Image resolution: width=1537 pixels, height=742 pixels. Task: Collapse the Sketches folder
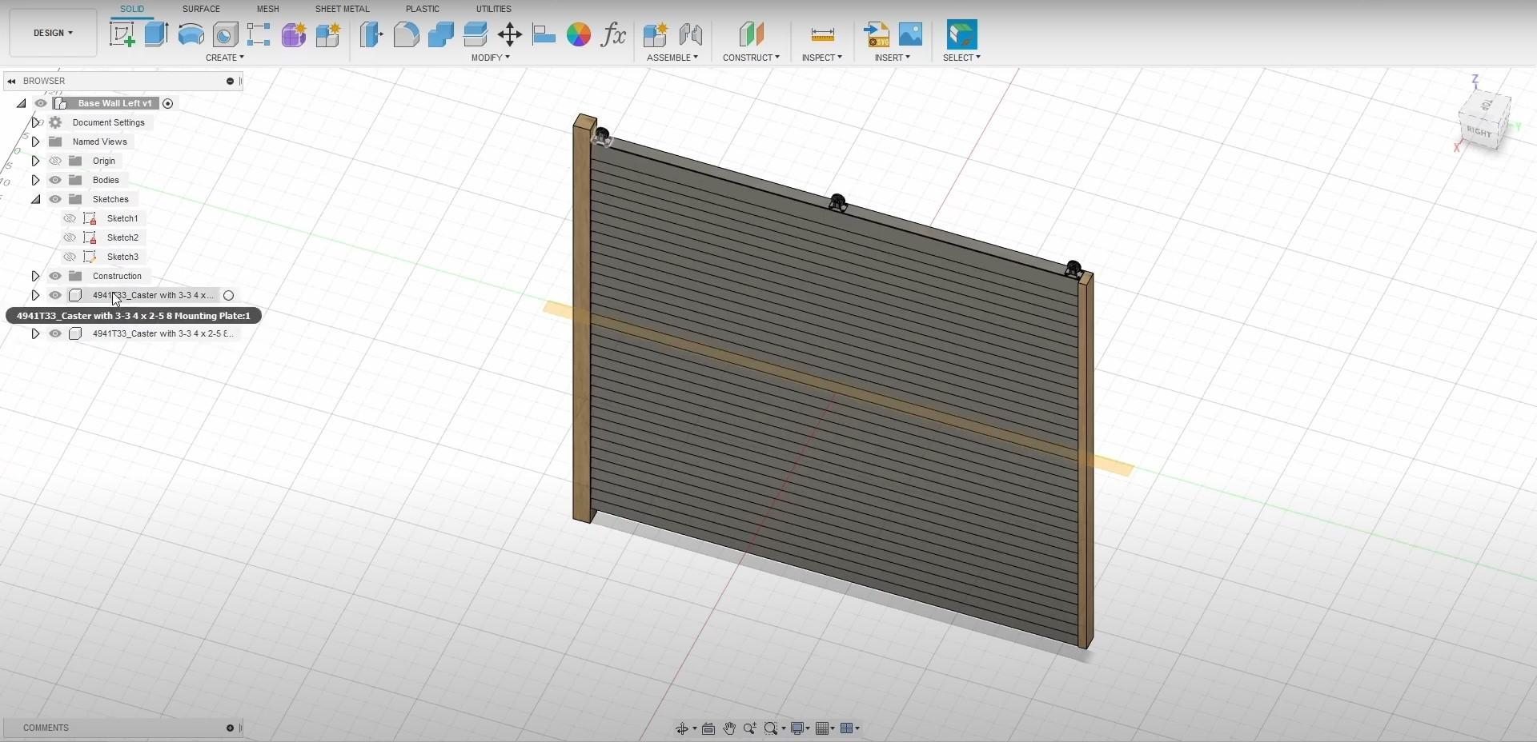click(35, 199)
